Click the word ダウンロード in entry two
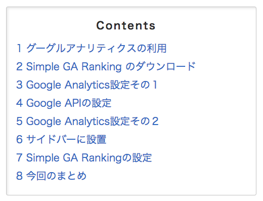 click(165, 66)
